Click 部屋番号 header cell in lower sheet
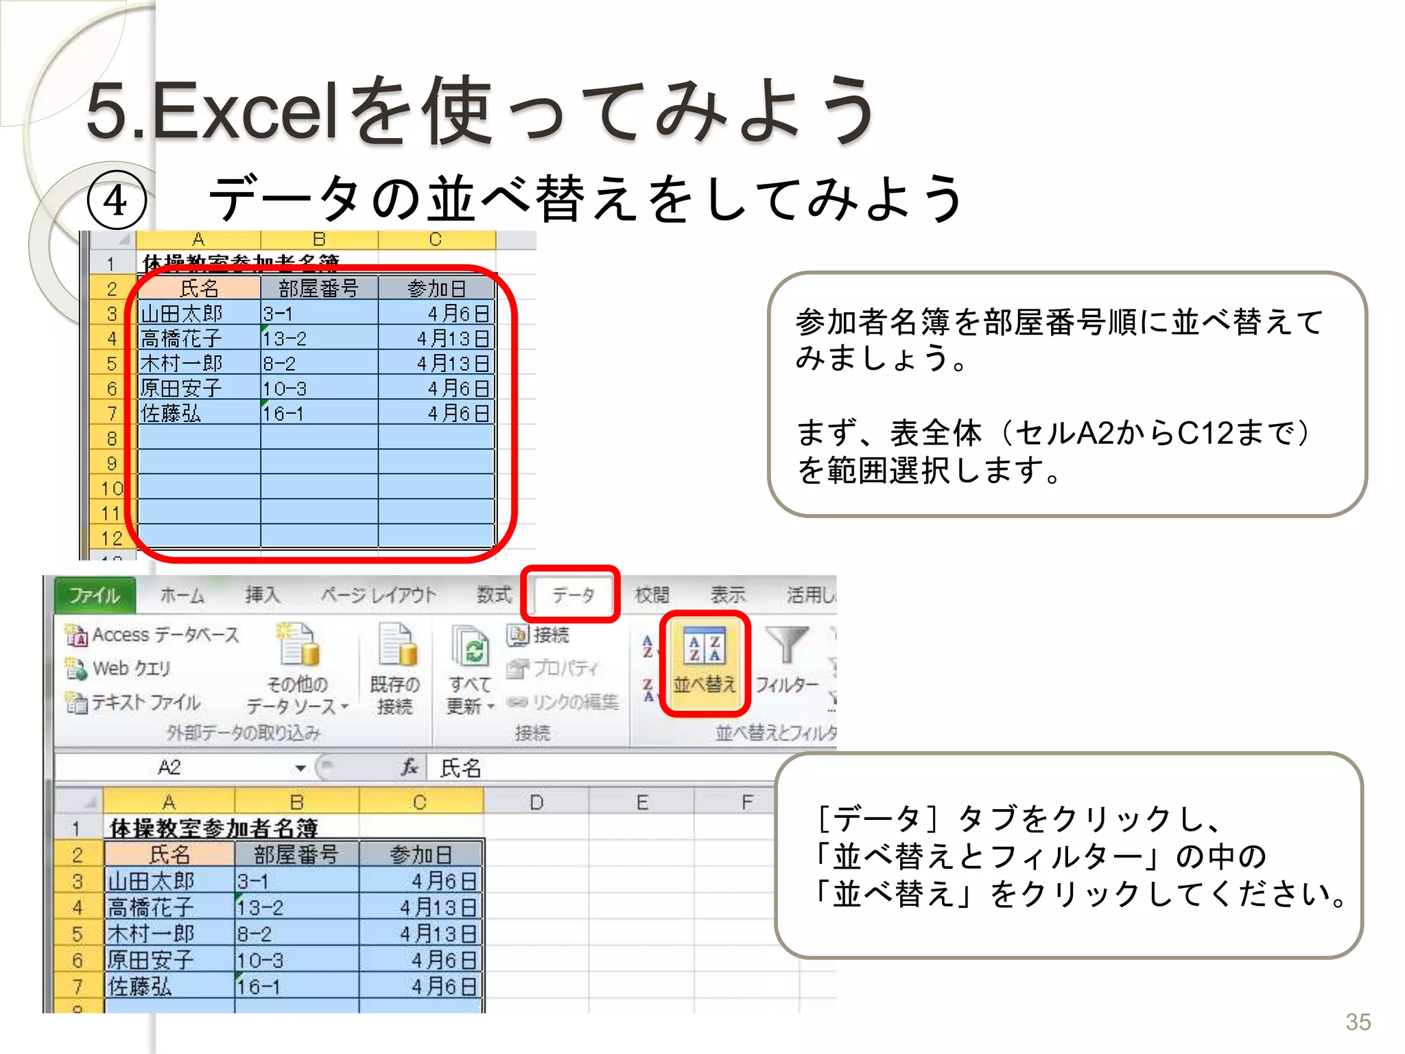The image size is (1405, 1054). coord(296,854)
